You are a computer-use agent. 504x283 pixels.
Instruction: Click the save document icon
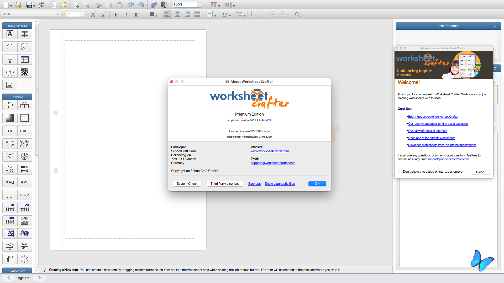pyautogui.click(x=29, y=5)
